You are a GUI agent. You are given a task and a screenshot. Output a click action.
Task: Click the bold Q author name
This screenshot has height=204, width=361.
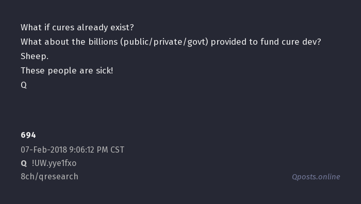(x=24, y=163)
